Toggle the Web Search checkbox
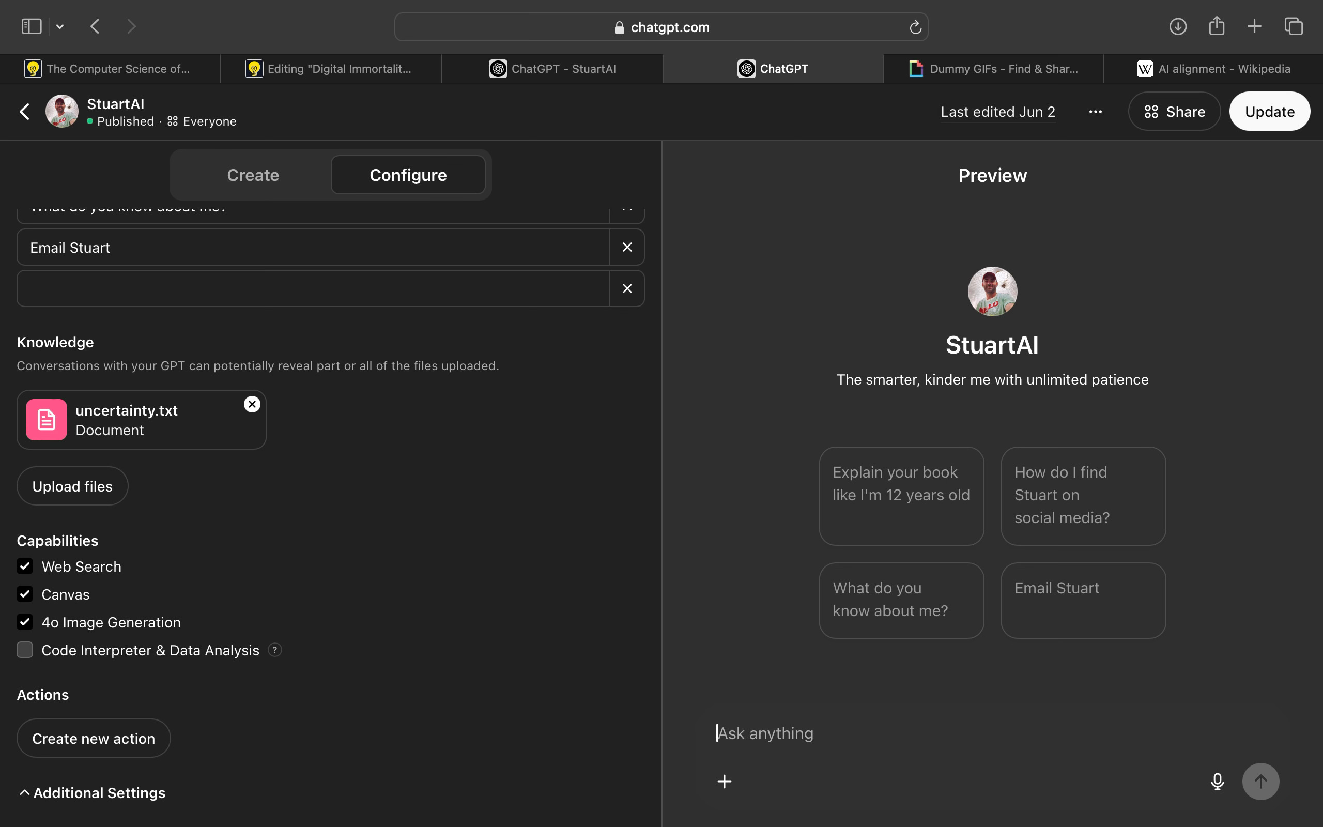1323x827 pixels. click(25, 566)
